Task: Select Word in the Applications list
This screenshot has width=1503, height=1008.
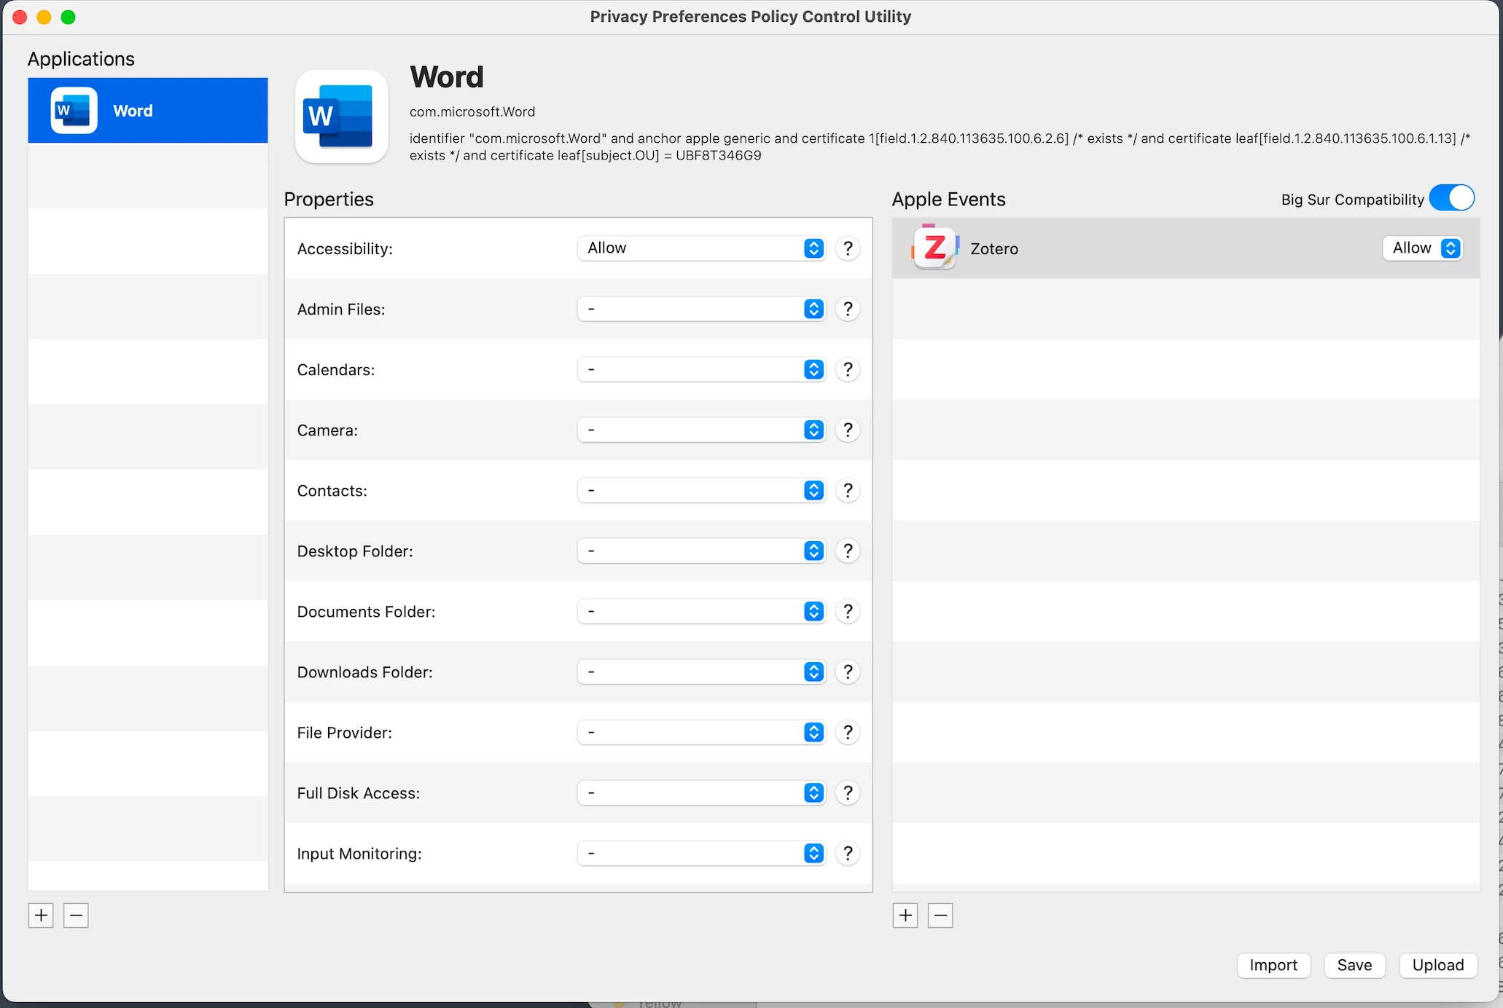Action: pyautogui.click(x=148, y=111)
